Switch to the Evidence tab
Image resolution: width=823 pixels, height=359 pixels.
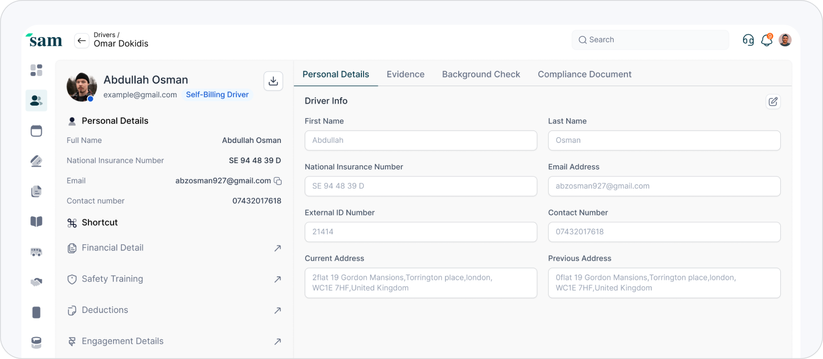[x=405, y=74]
